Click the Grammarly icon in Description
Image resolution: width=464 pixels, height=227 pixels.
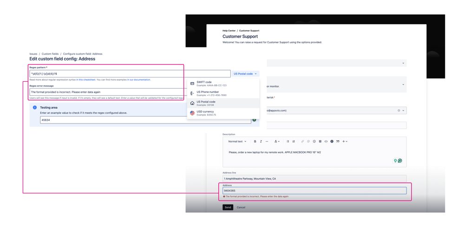point(400,161)
